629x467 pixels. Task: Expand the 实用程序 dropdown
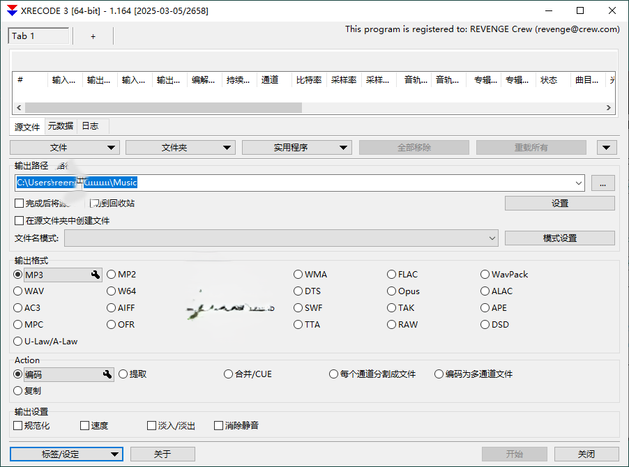pos(297,148)
